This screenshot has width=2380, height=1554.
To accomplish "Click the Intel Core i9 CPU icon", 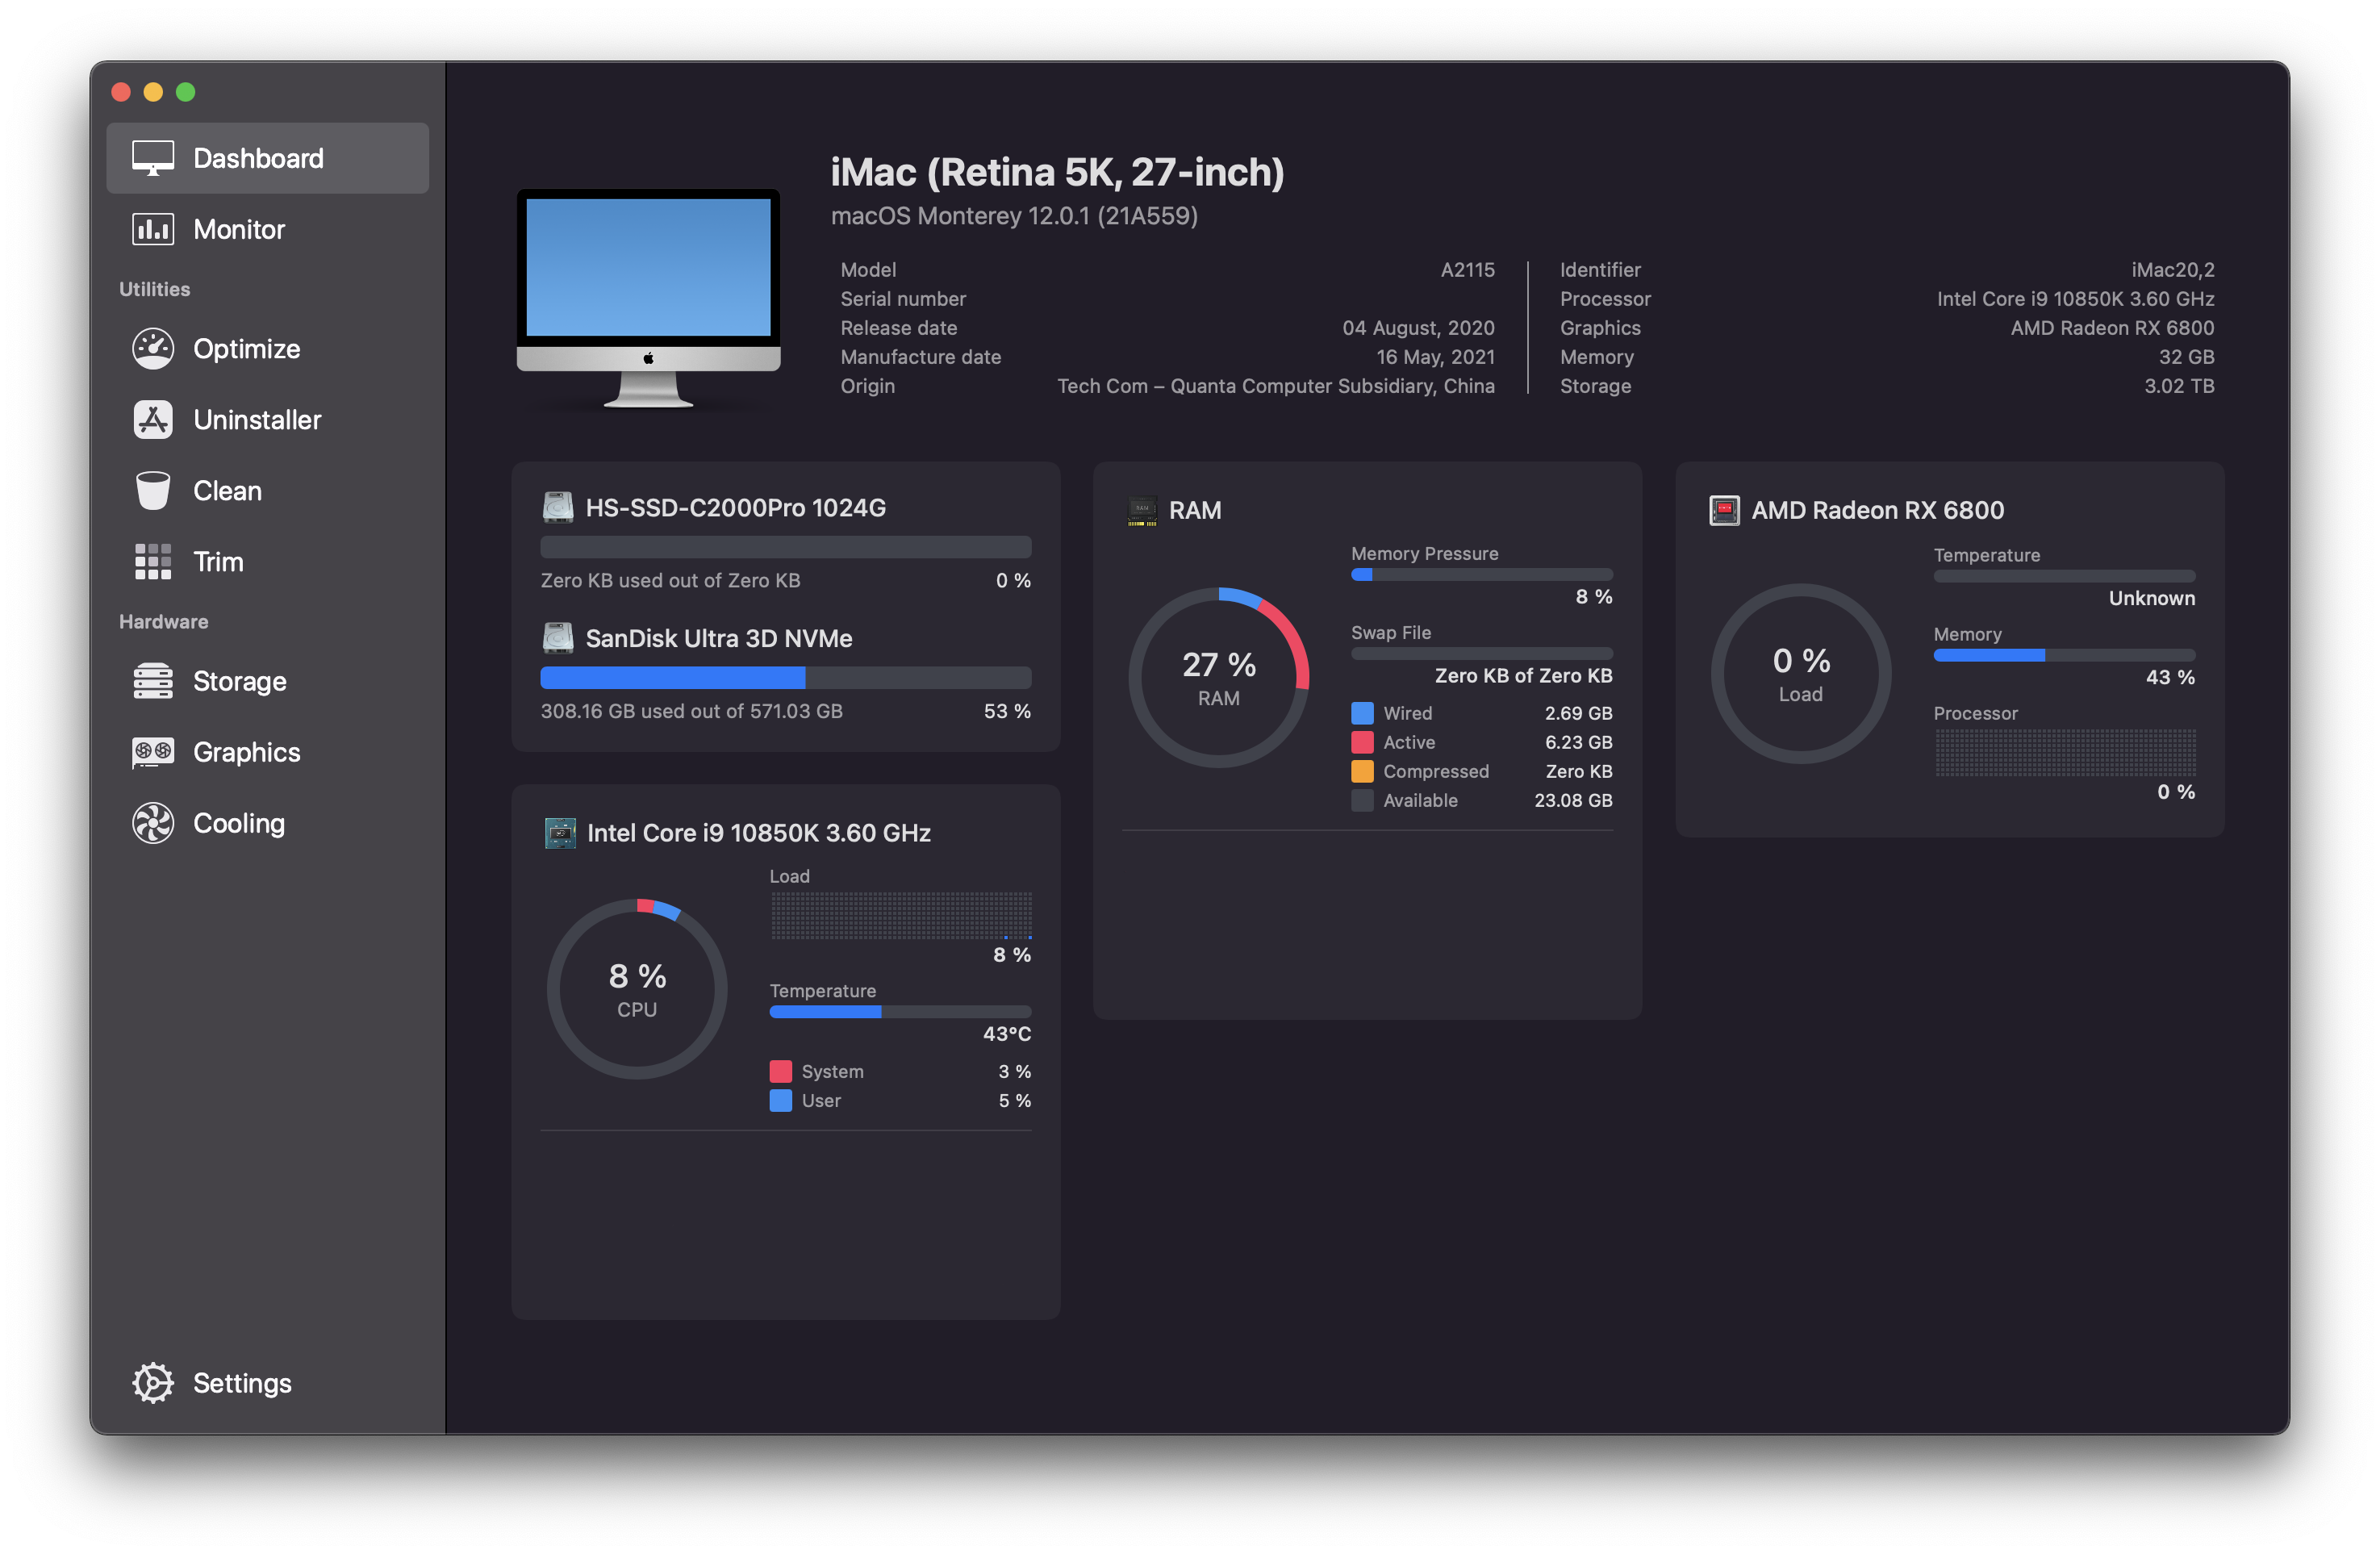I will pyautogui.click(x=560, y=833).
